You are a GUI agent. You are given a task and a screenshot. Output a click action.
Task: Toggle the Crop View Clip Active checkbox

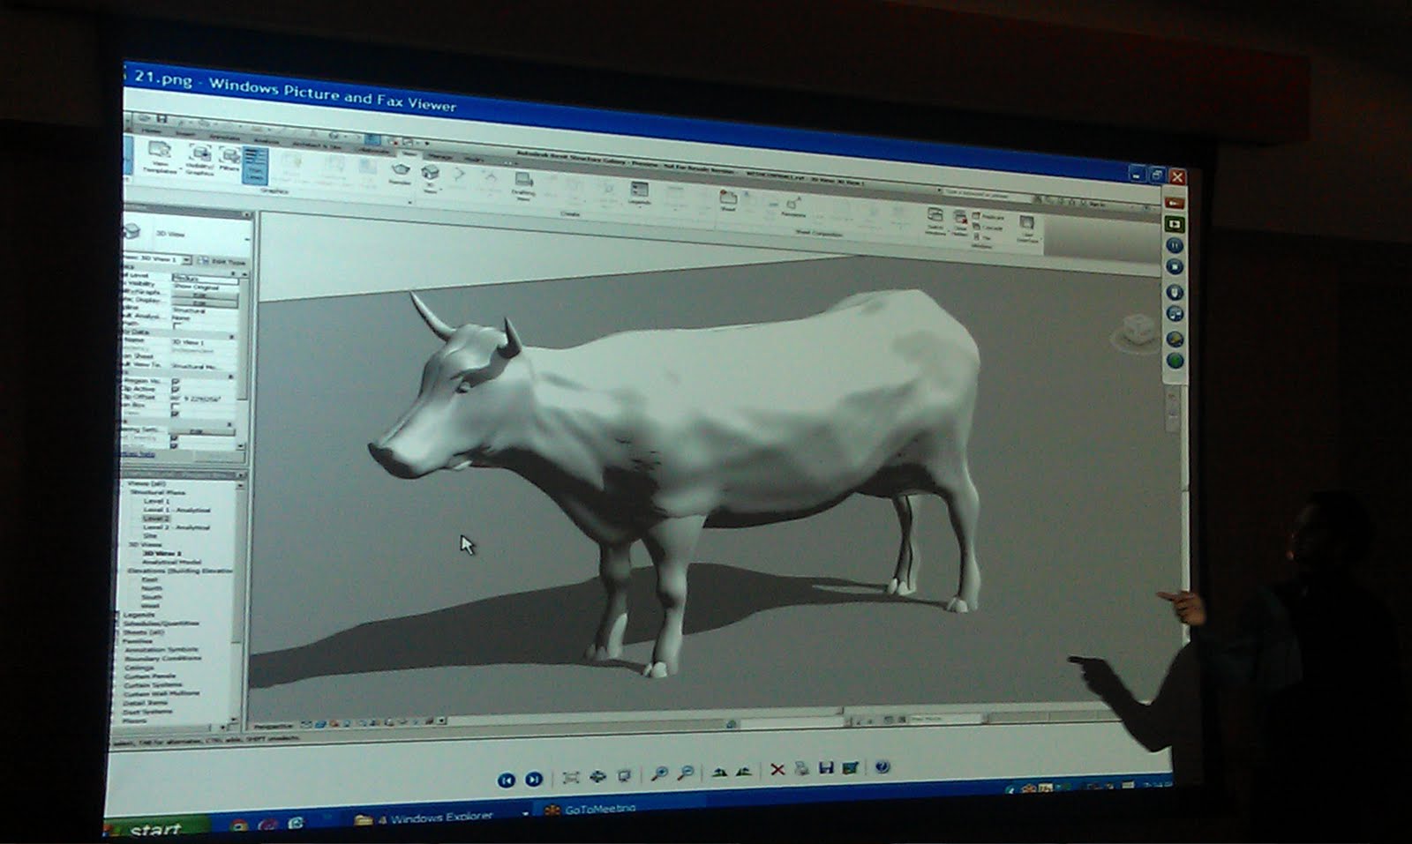point(176,390)
